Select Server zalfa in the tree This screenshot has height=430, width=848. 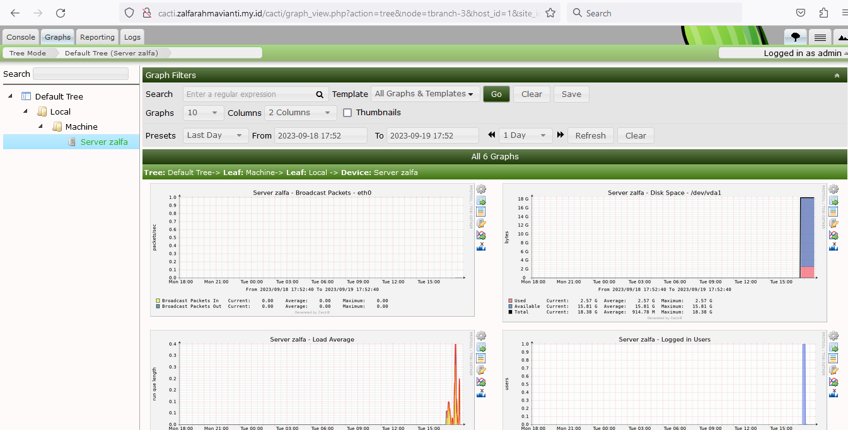[104, 142]
